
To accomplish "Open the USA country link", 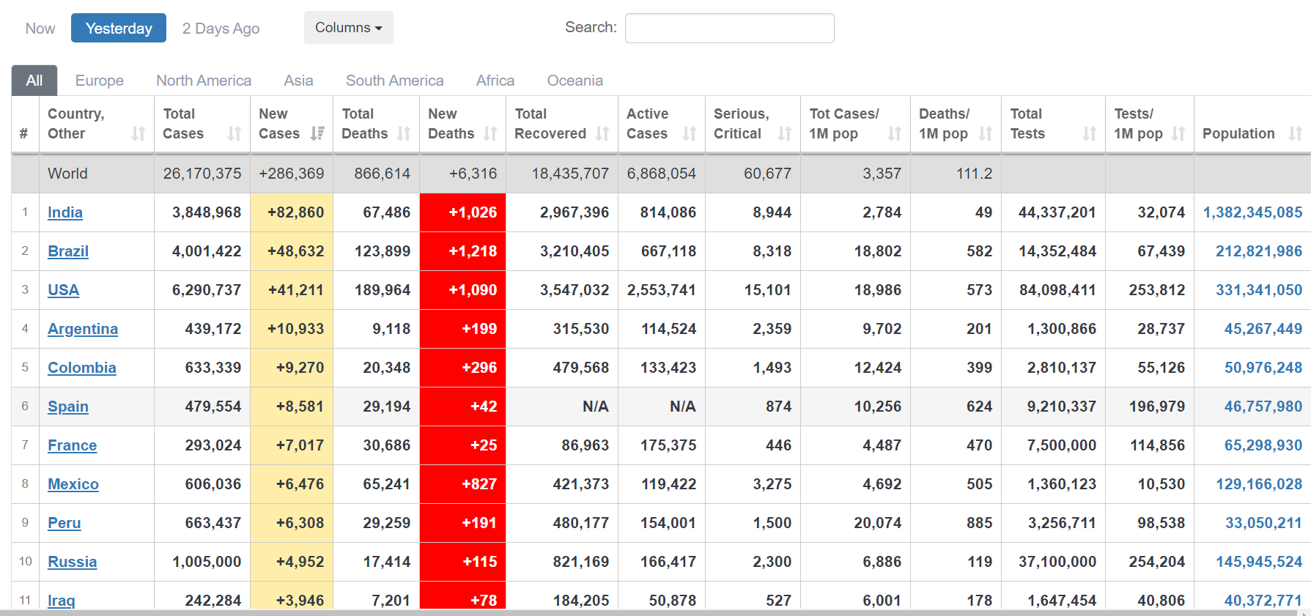I will (x=63, y=290).
